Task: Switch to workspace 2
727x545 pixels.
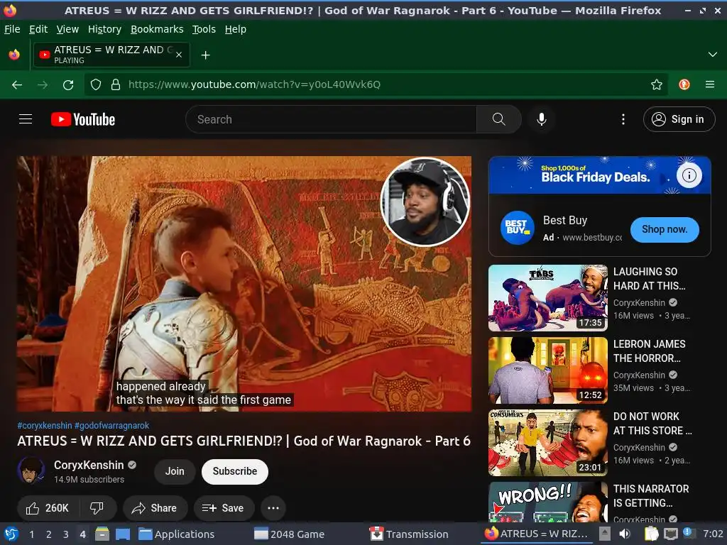Action: click(49, 534)
